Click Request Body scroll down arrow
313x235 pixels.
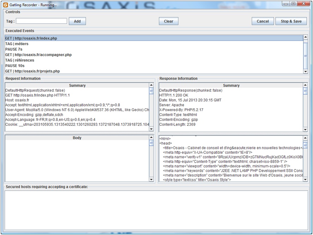coord(151,180)
